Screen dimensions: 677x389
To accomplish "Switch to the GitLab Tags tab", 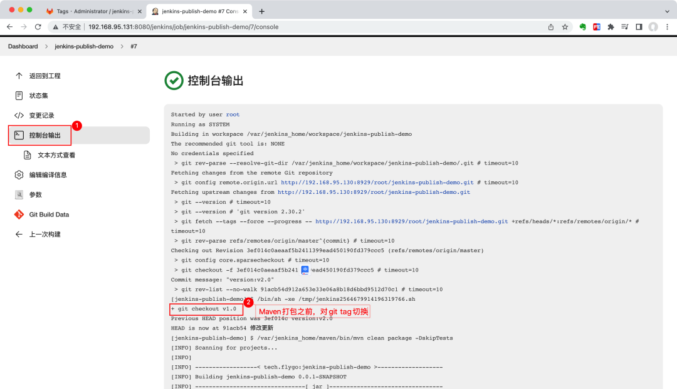I will coord(94,11).
